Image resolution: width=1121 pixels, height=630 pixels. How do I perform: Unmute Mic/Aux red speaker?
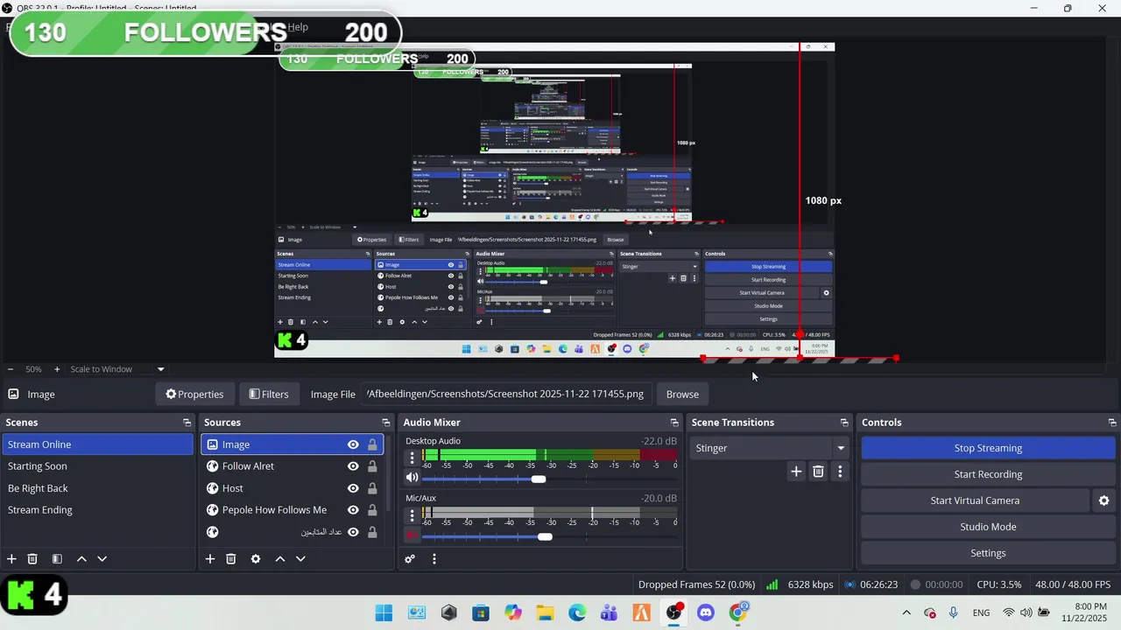[x=412, y=535]
